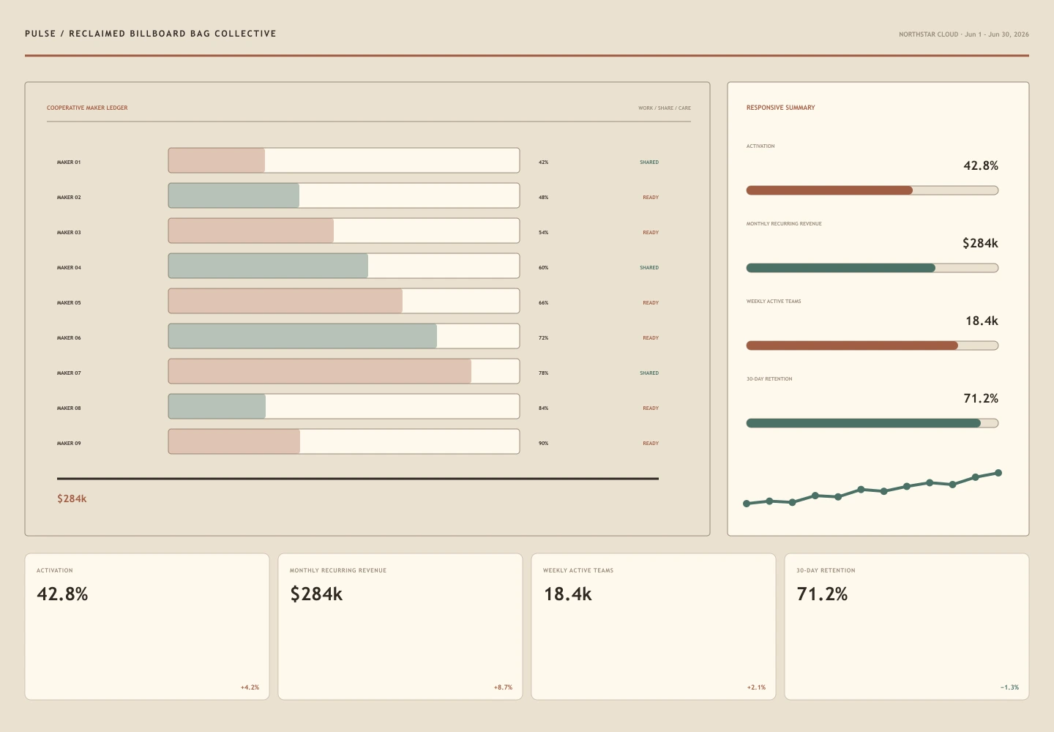Click the WORK / SHARE / CARE label

(665, 108)
